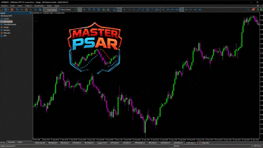This screenshot has width=263, height=148.
Task: Open the Nova Ordem dialog
Action: coord(65,9)
